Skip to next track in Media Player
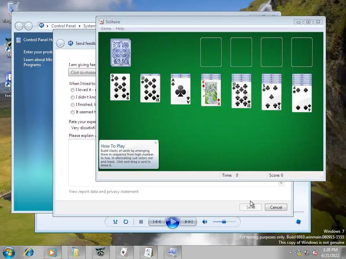The width and height of the screenshot is (346, 259). (x=188, y=222)
